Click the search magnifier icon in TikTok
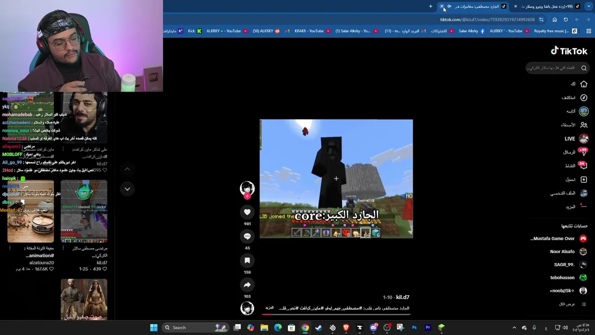 (584, 68)
